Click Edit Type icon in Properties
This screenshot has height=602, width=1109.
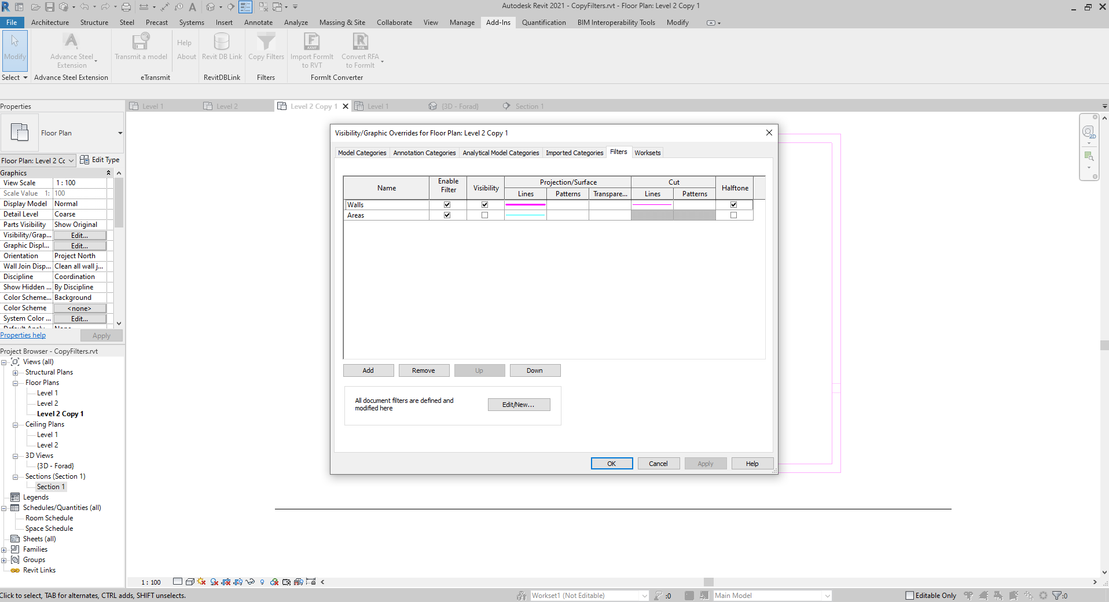click(x=85, y=160)
